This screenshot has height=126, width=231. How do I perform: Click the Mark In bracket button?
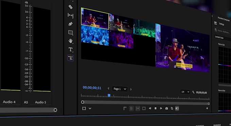click(x=125, y=108)
